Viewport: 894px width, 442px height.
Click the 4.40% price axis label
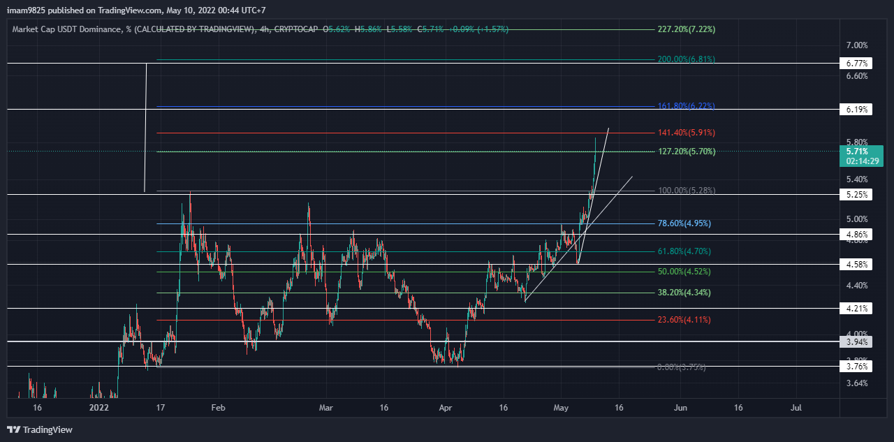[x=857, y=286]
